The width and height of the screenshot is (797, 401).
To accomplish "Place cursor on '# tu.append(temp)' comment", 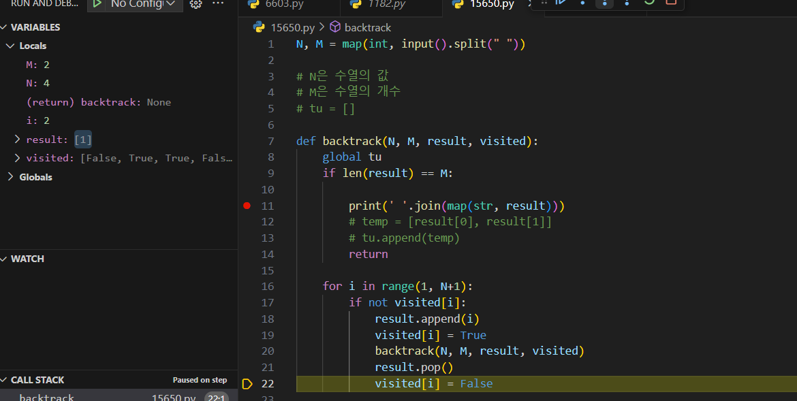I will click(x=404, y=238).
